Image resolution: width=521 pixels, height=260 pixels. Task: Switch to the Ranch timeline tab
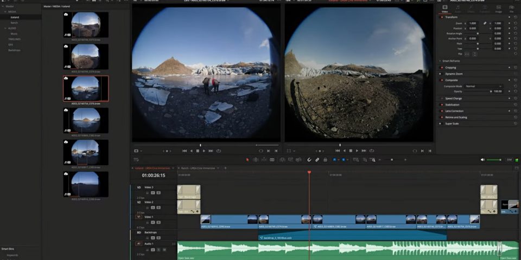(199, 168)
